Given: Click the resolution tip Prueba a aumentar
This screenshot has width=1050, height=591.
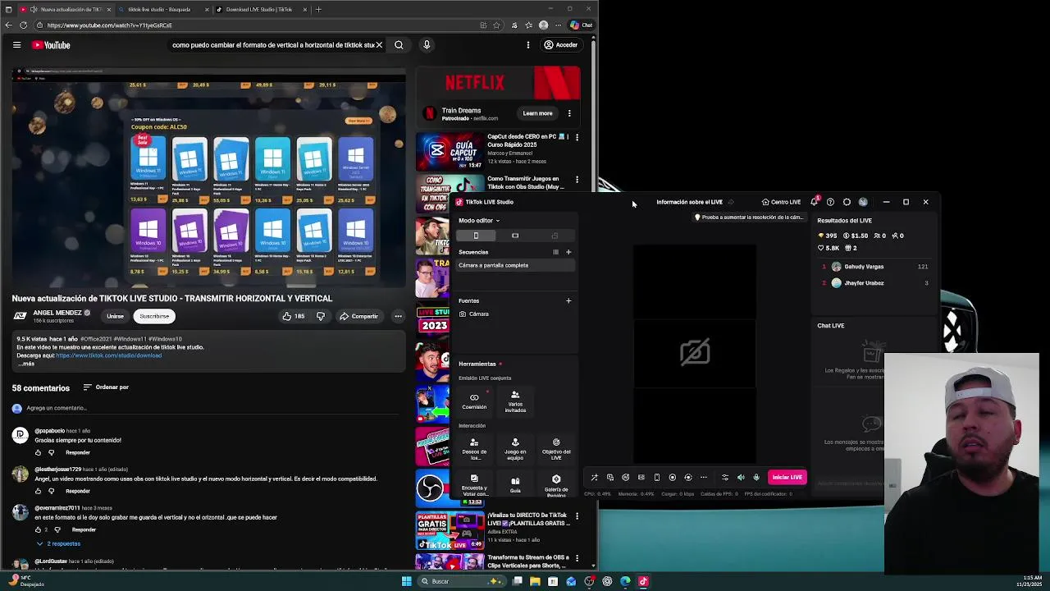Looking at the screenshot, I should (x=749, y=218).
